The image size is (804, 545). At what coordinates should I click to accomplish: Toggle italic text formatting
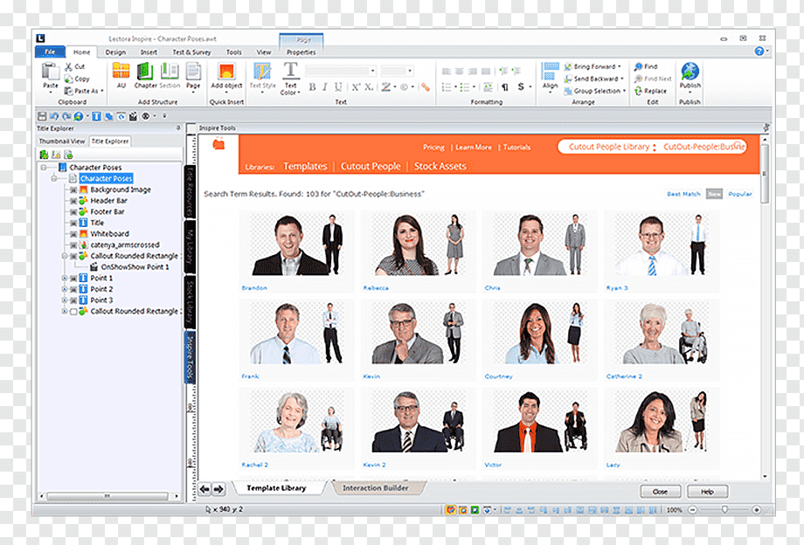[324, 87]
